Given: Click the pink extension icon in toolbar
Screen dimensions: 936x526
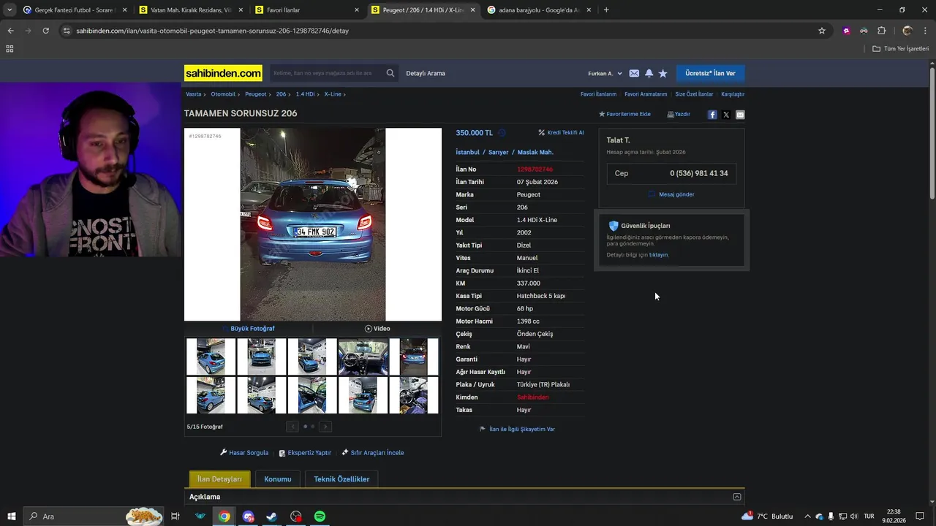Looking at the screenshot, I should pos(847,31).
